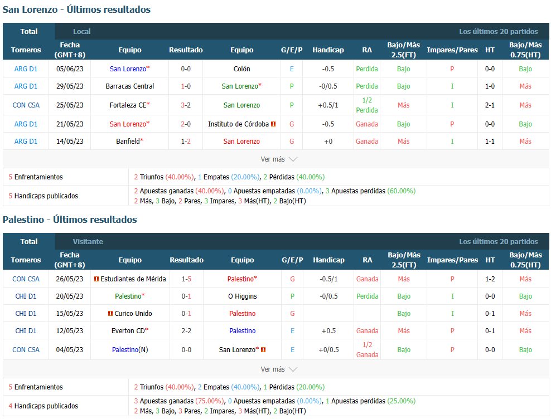
Task: Click red card icon next to Instituto de Córdoba
Action: coord(273,124)
